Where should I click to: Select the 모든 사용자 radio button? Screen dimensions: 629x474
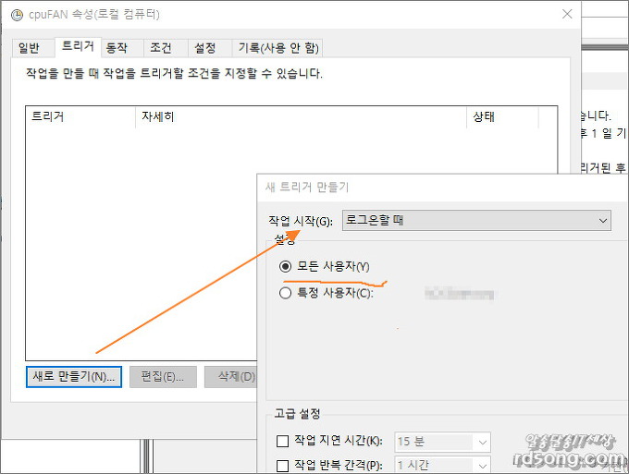click(x=286, y=266)
